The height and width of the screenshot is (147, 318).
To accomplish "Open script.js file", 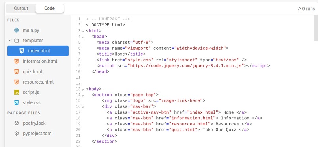I will point(31,92).
